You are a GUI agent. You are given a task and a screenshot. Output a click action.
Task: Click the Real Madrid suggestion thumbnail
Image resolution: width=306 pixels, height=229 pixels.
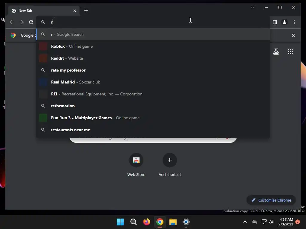click(43, 82)
